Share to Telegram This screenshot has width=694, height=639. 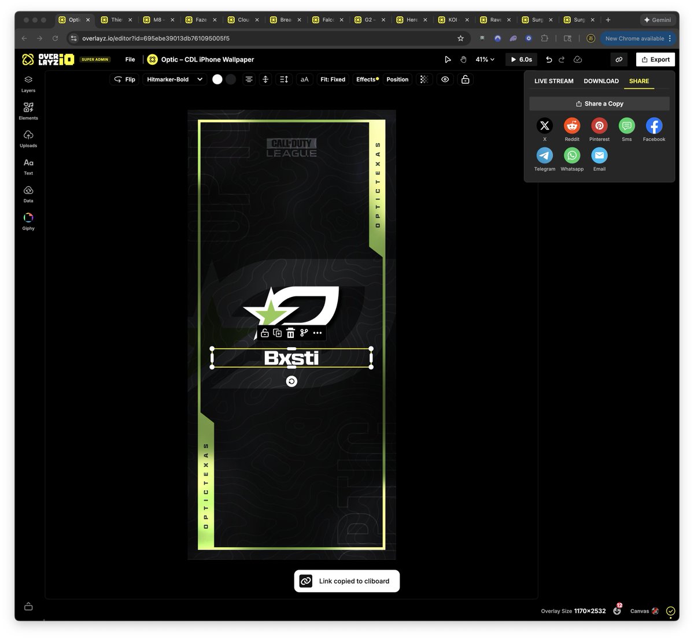pyautogui.click(x=544, y=155)
